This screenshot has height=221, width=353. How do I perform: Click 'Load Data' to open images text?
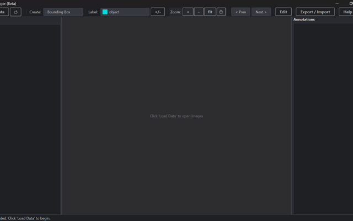tap(176, 116)
